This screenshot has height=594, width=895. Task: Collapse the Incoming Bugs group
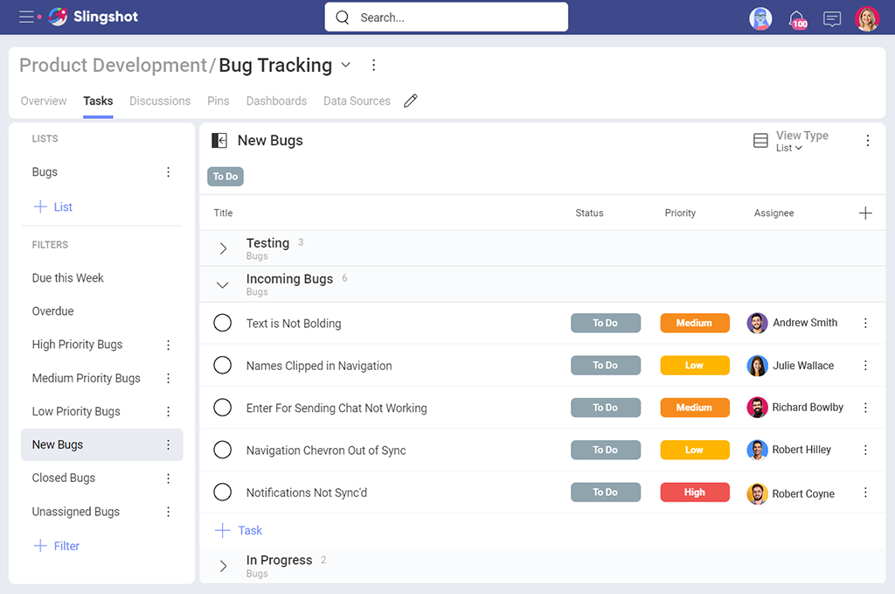click(221, 284)
